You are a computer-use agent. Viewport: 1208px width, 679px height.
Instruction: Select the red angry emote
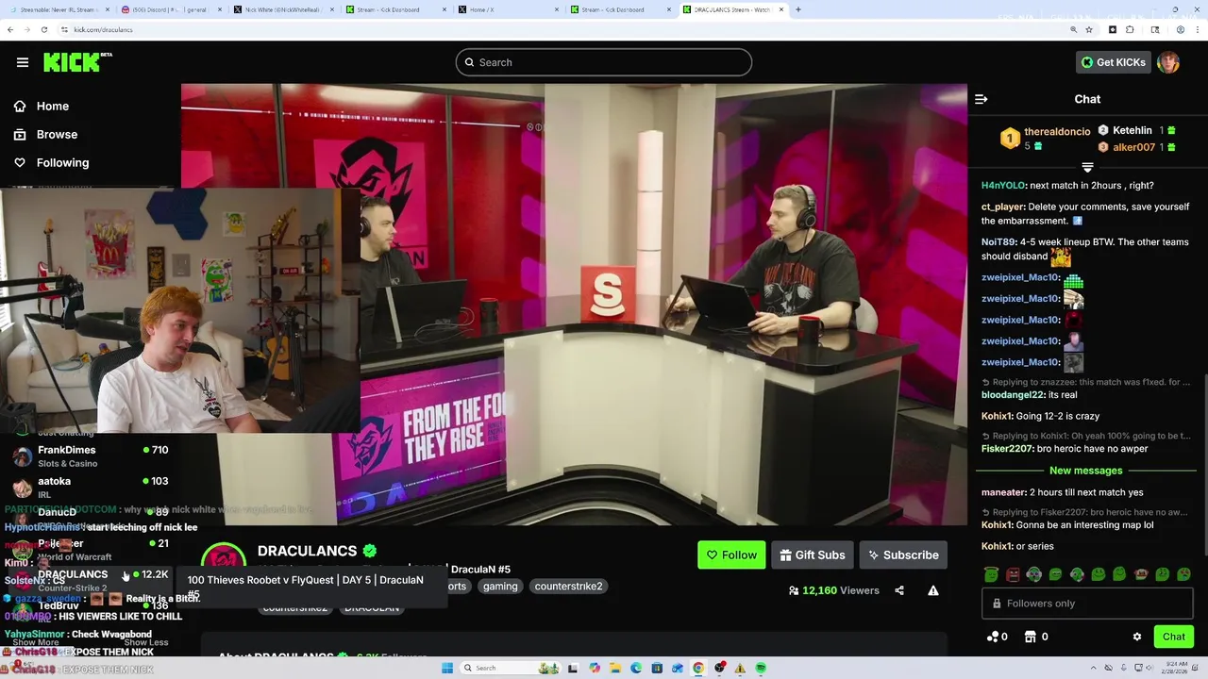coord(1013,574)
